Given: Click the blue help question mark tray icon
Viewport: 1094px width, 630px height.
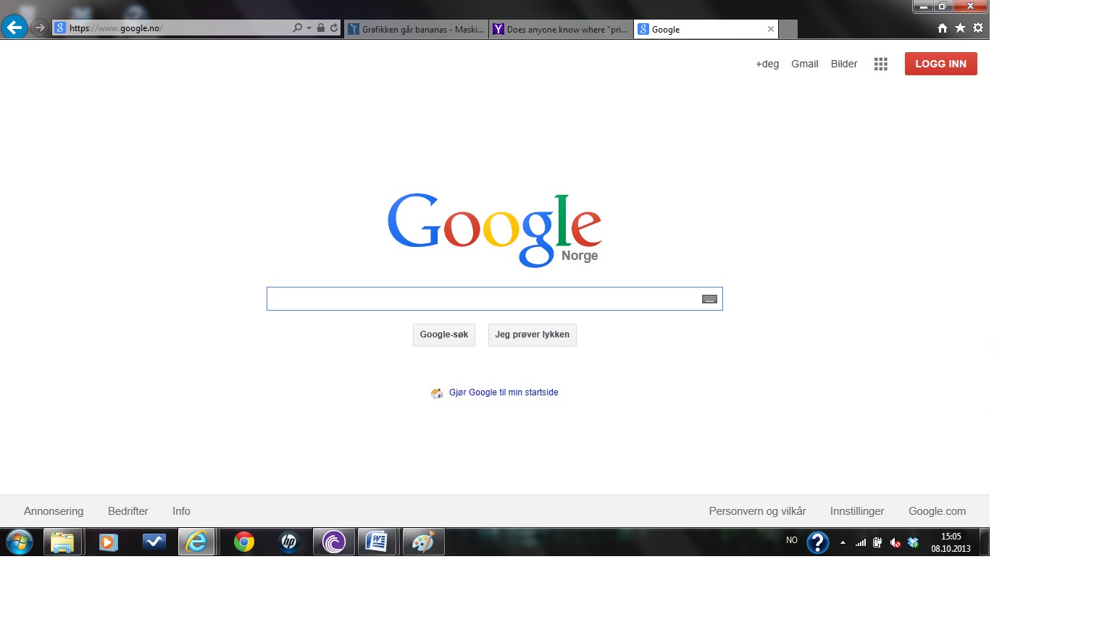Looking at the screenshot, I should pos(818,542).
